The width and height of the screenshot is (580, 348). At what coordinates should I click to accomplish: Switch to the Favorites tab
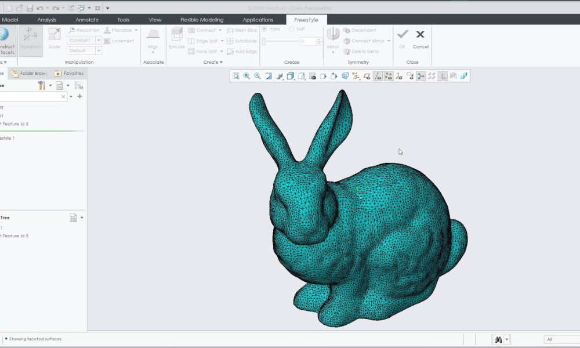69,73
